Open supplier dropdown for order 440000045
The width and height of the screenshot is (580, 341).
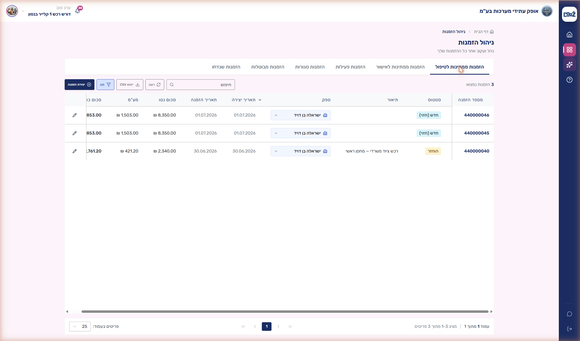[x=301, y=133]
